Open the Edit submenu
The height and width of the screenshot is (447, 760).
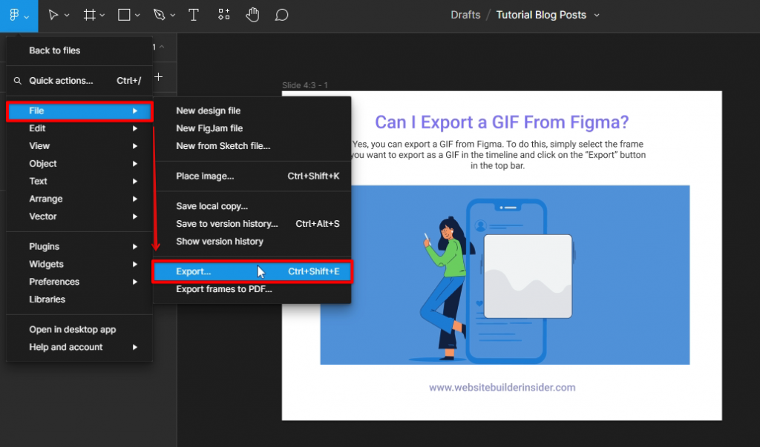[37, 128]
